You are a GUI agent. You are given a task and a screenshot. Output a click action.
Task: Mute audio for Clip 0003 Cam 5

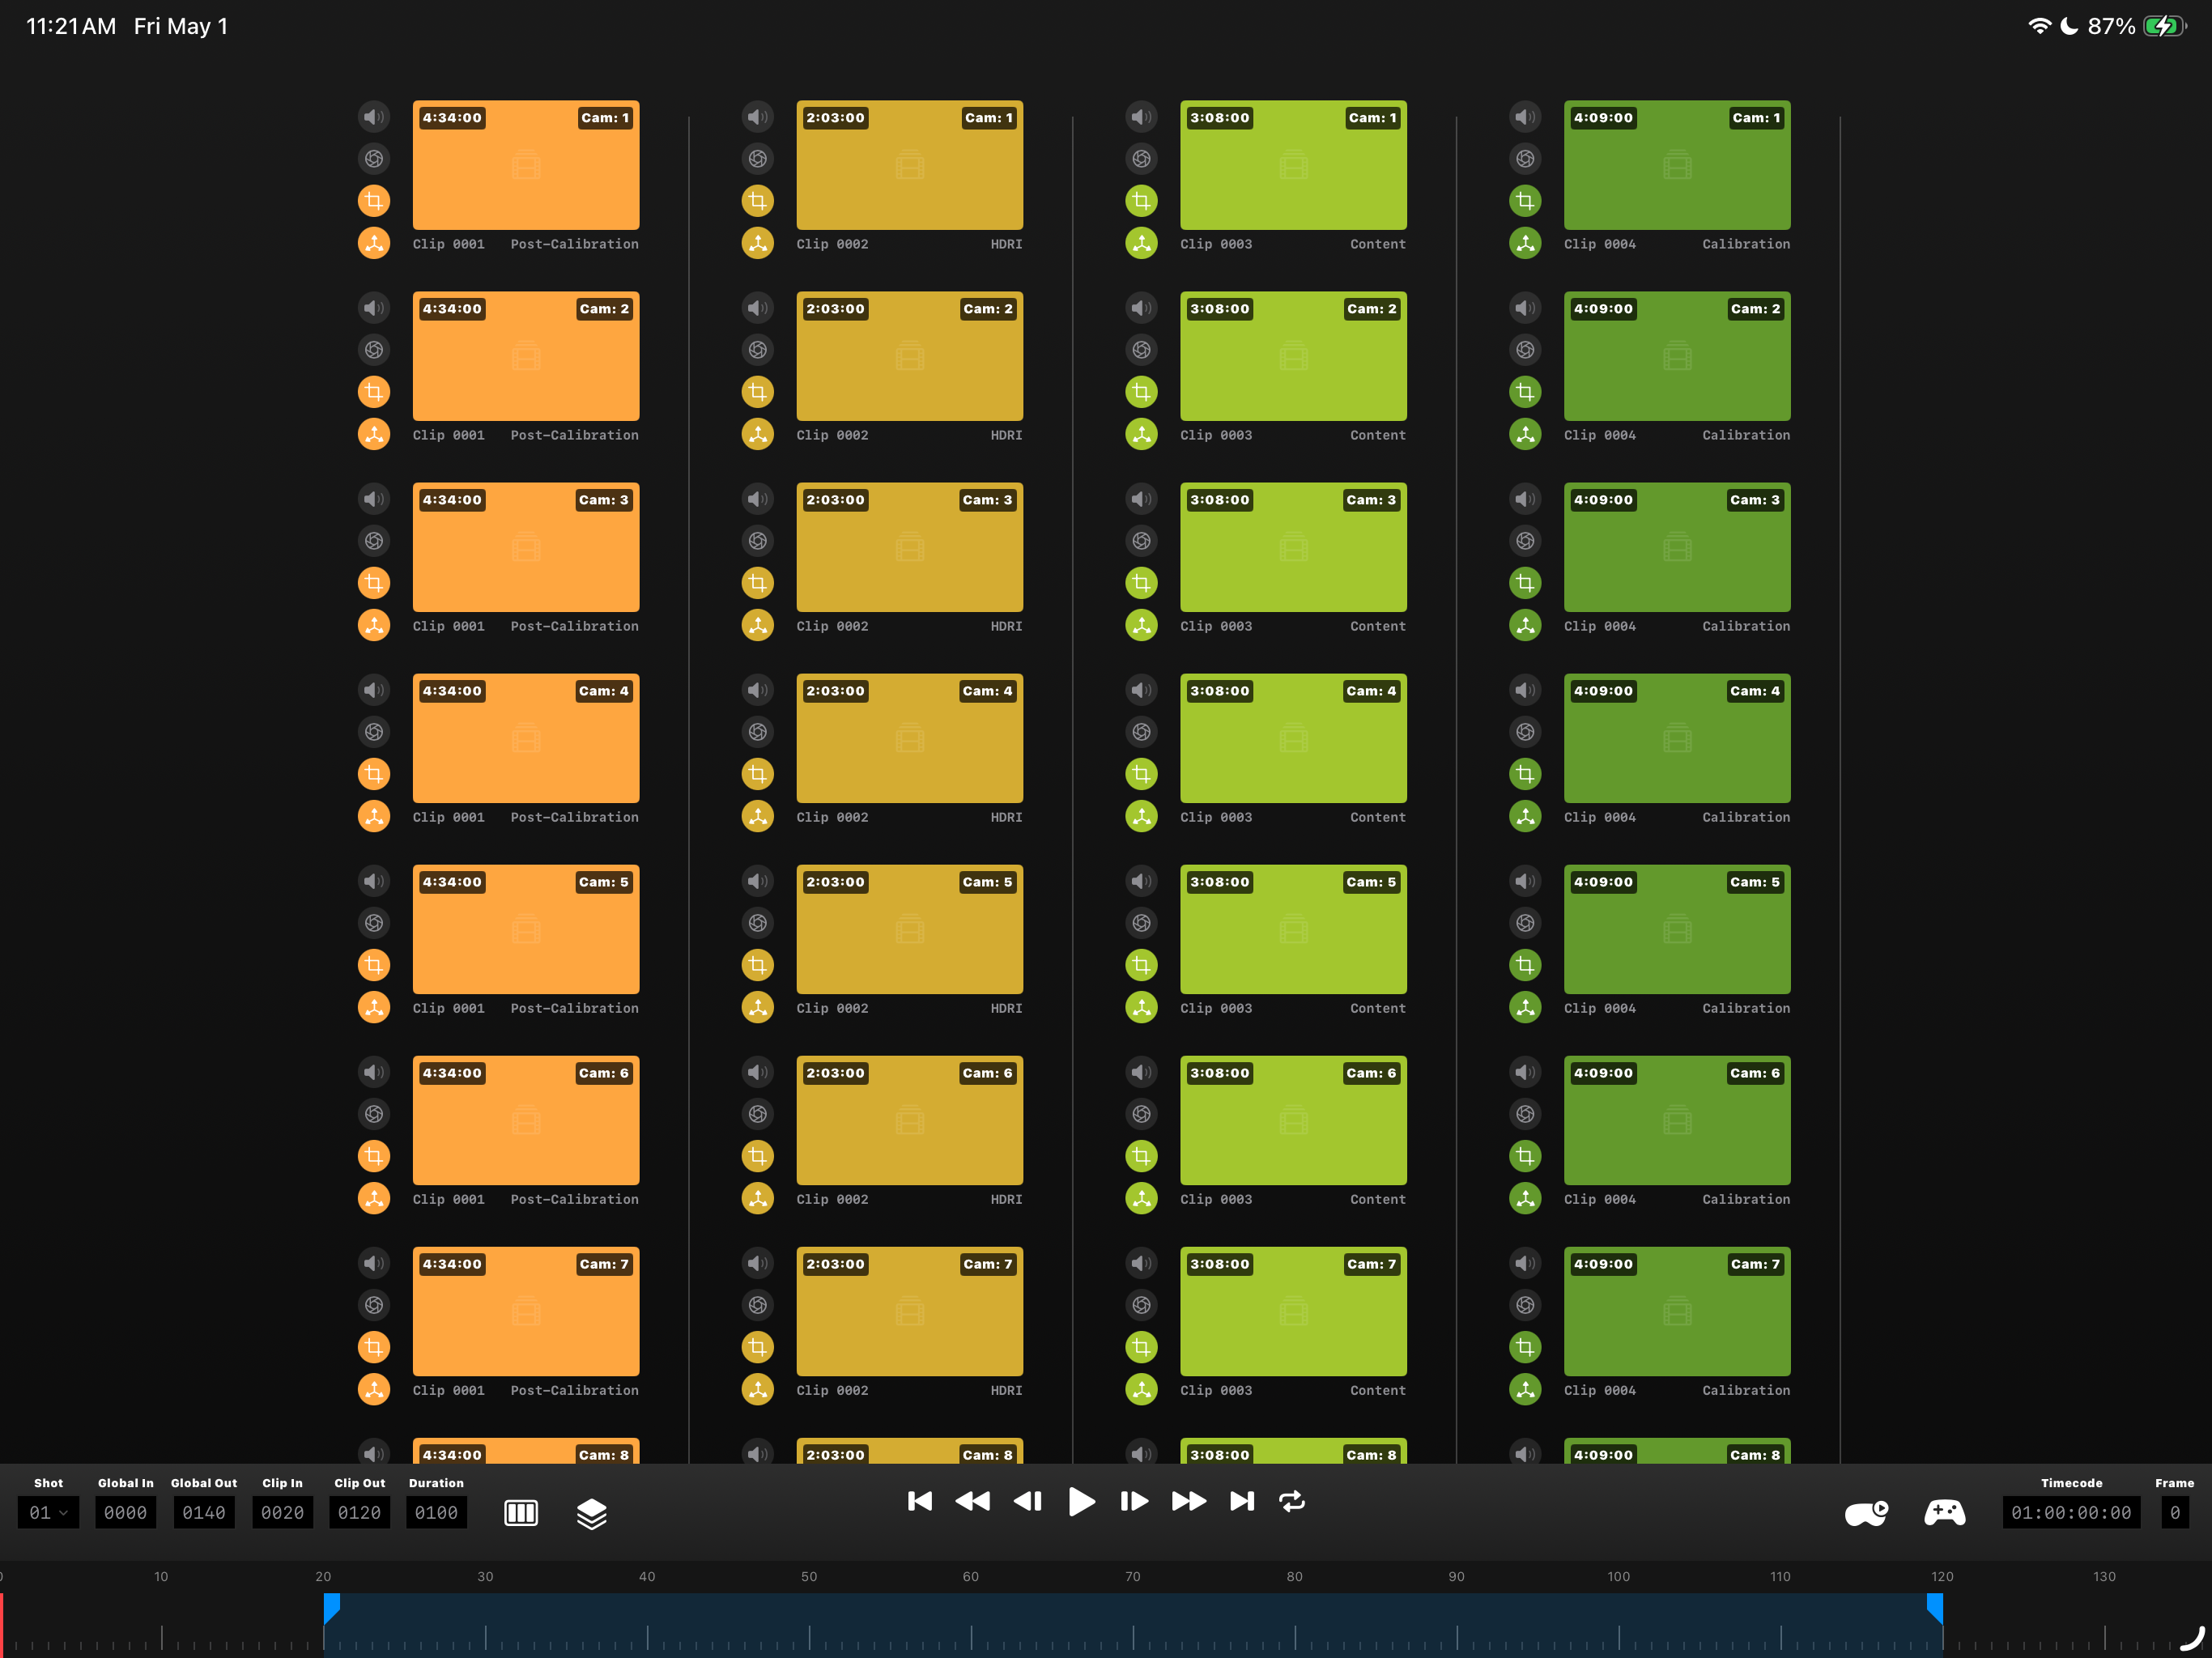click(x=1141, y=881)
